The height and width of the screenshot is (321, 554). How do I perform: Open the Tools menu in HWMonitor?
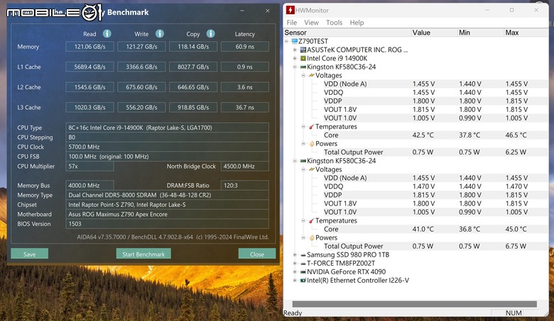click(334, 23)
